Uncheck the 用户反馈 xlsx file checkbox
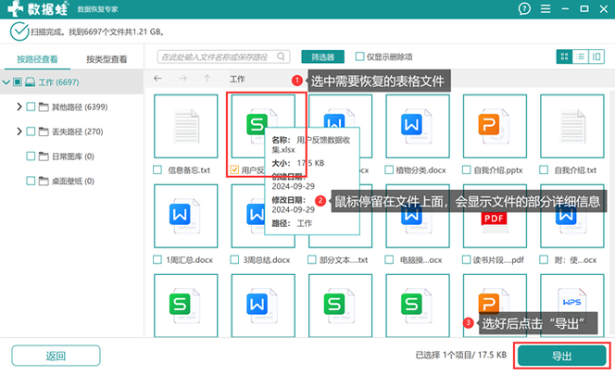The image size is (615, 376). [x=234, y=169]
